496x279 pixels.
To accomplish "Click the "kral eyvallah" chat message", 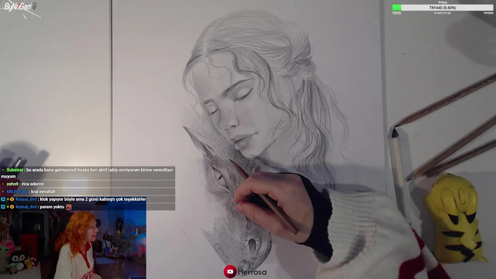I will 43,192.
